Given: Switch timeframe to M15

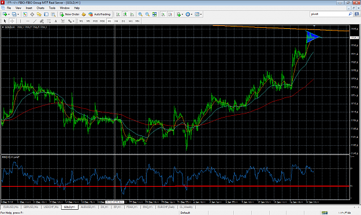Looking at the screenshot, I should (x=95, y=21).
